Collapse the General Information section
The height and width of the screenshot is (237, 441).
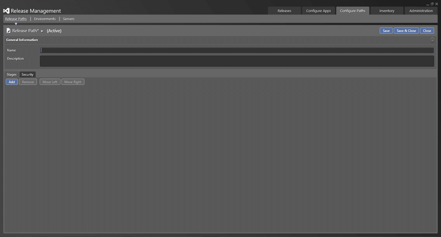click(x=432, y=40)
